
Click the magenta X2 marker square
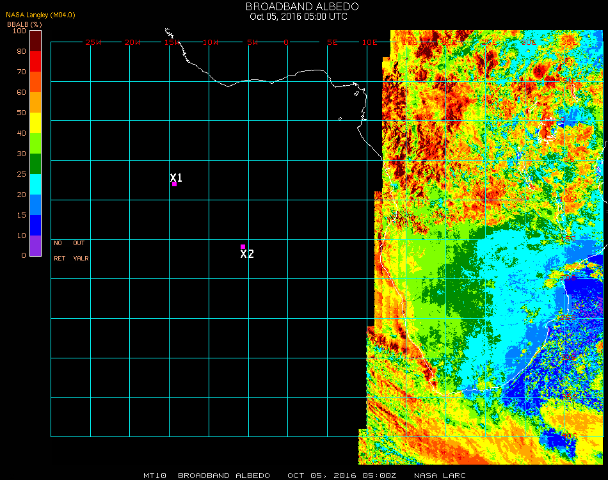point(243,246)
